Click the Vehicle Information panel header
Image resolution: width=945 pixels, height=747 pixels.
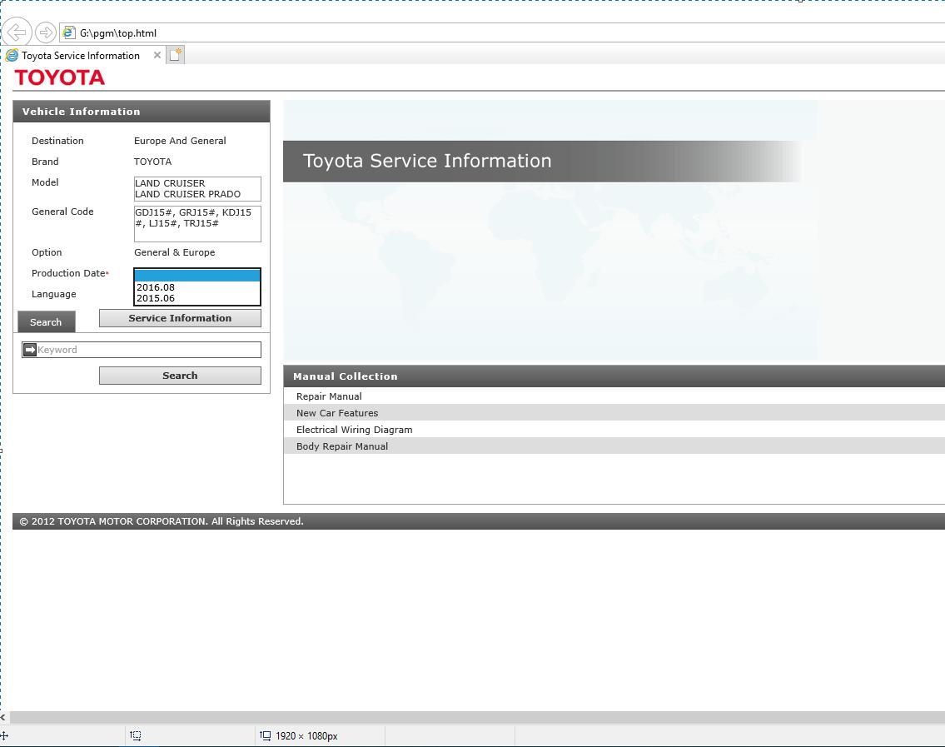[x=142, y=112]
